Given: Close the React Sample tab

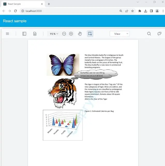Looking at the screenshot, I should point(42,4).
